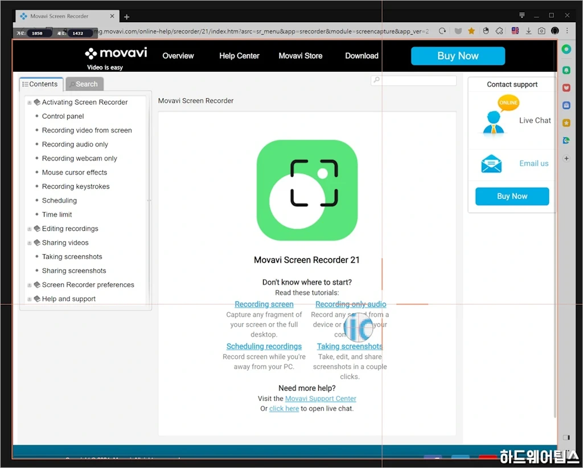This screenshot has height=468, width=583.
Task: Open Taking screenshots topic in contents tree
Action: [x=72, y=256]
